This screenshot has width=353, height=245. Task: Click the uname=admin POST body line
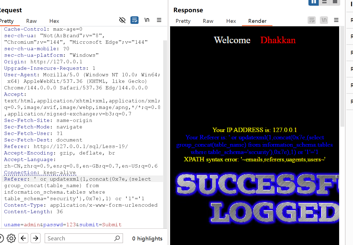coord(63,225)
